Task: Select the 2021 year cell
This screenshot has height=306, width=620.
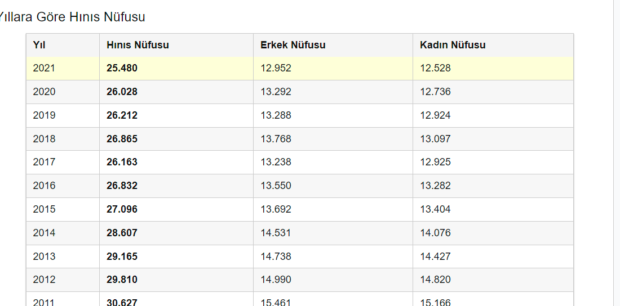Action: (44, 69)
